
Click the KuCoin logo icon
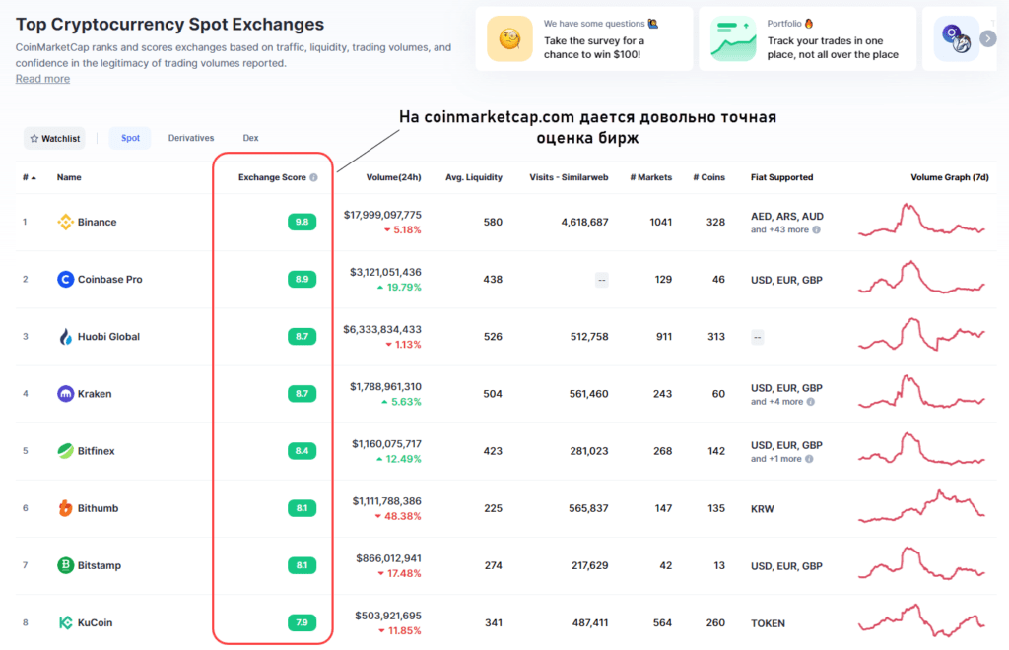coord(66,622)
